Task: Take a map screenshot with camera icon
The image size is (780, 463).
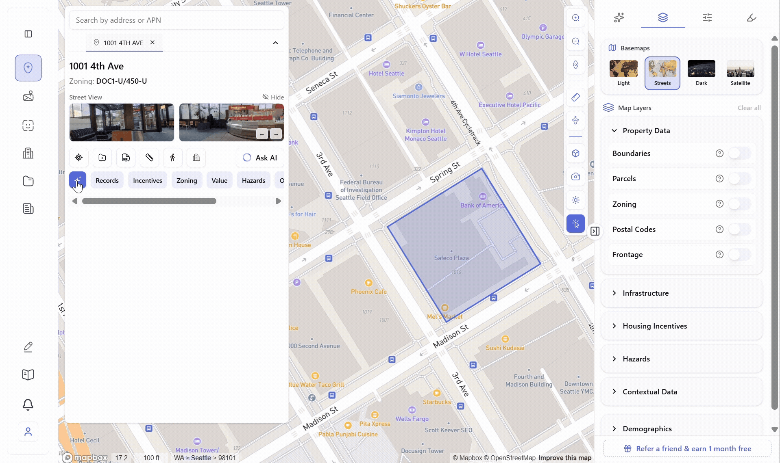Action: 575,177
